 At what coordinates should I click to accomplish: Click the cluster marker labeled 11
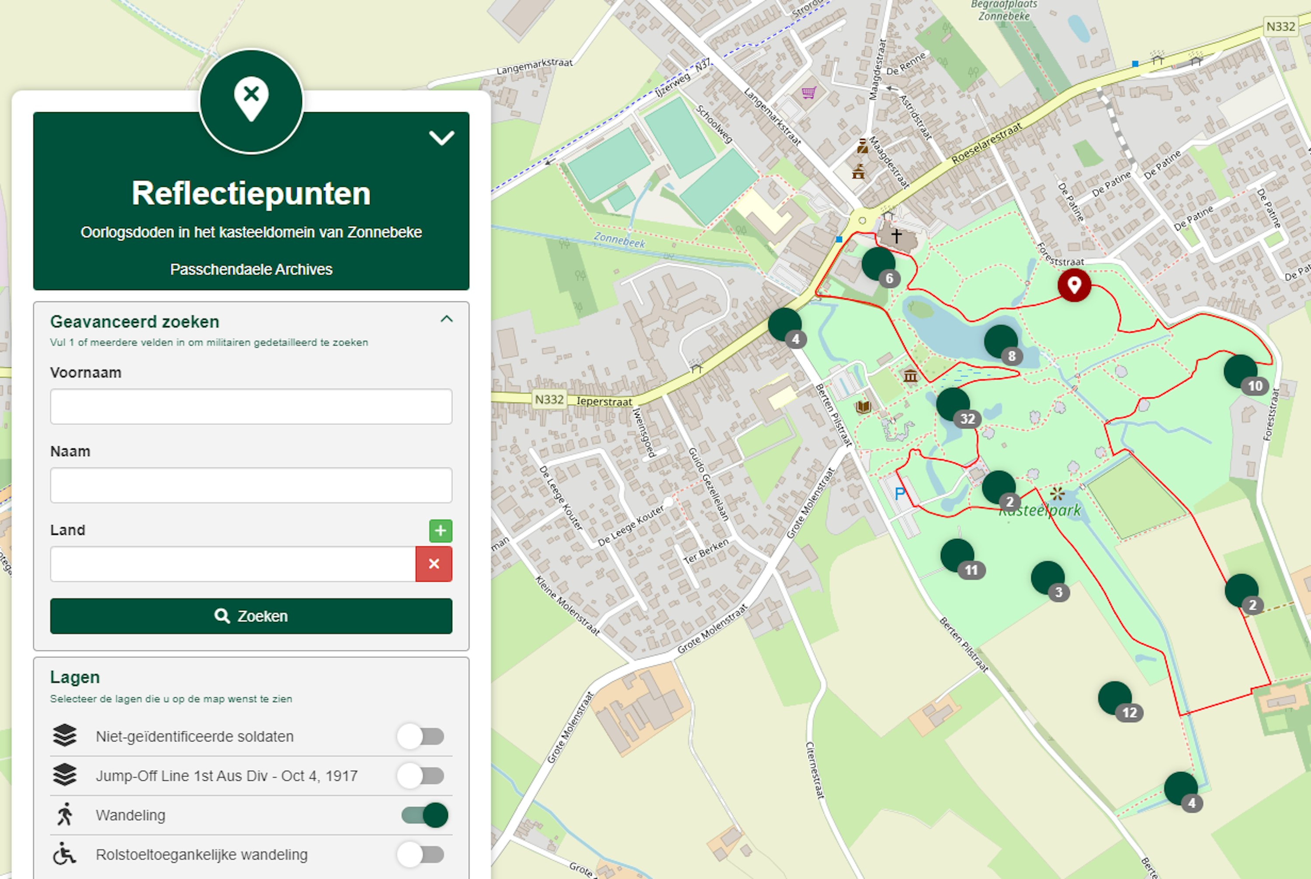pos(957,555)
